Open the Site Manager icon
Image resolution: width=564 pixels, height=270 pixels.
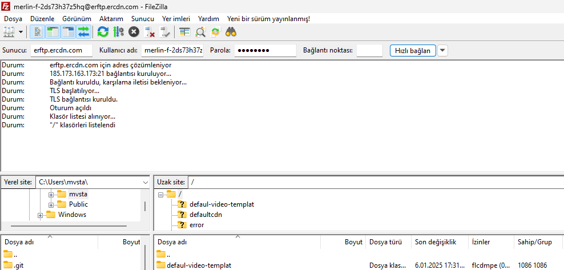(x=9, y=32)
